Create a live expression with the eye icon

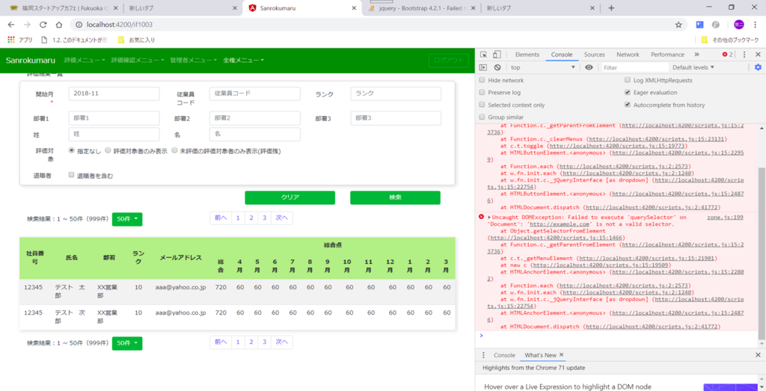[x=589, y=67]
